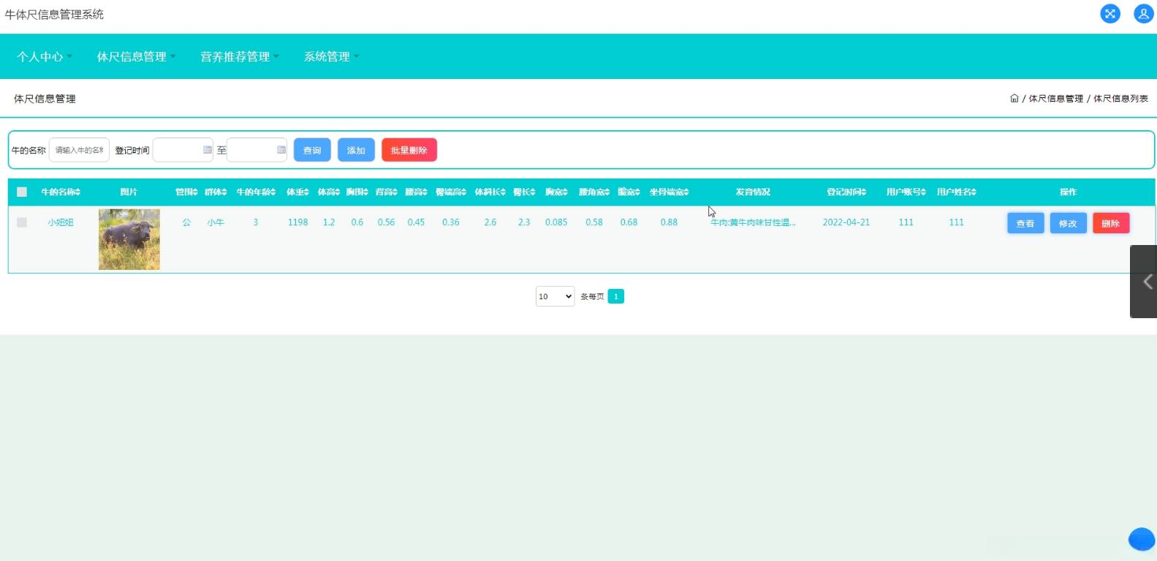Open the 体尺信息管理 navigation menu
Viewport: 1157px width, 561px height.
[x=136, y=56]
